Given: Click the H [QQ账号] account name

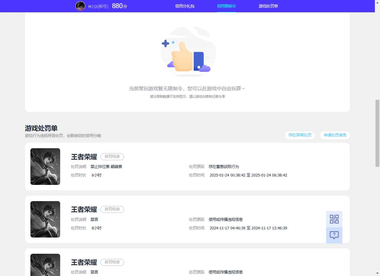Looking at the screenshot, I should point(98,6).
